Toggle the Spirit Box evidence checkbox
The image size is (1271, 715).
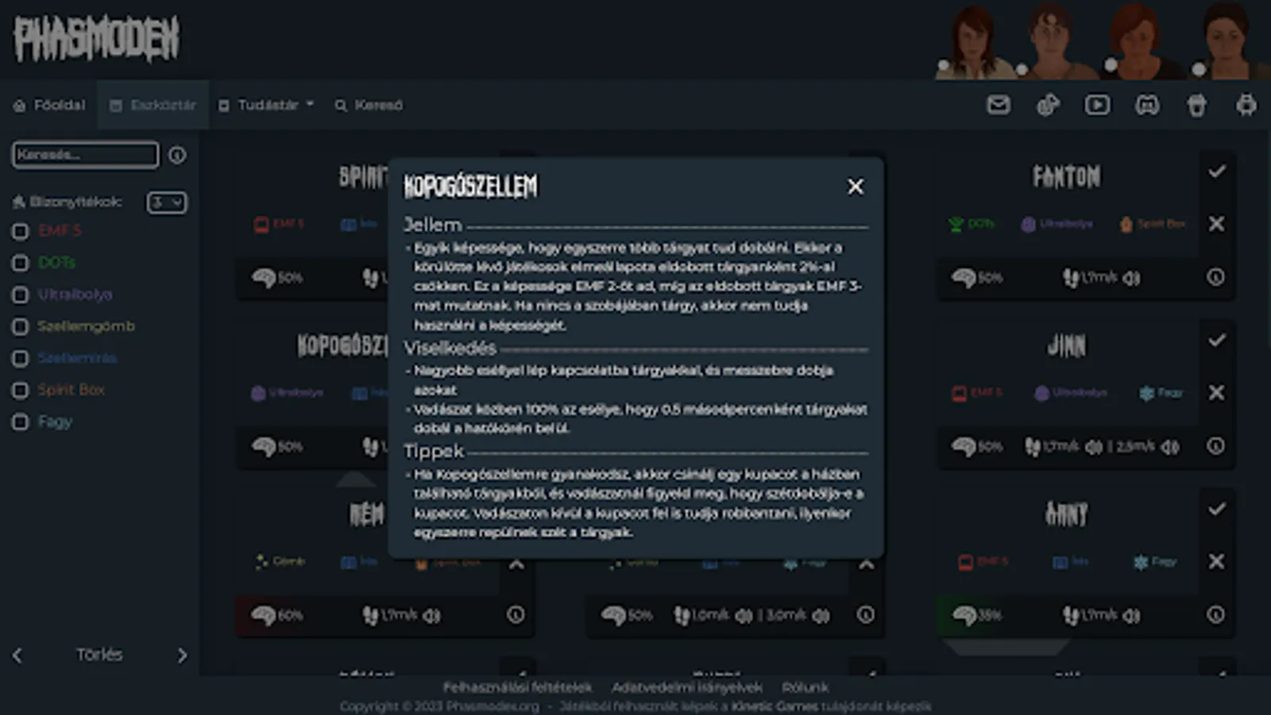click(x=21, y=390)
